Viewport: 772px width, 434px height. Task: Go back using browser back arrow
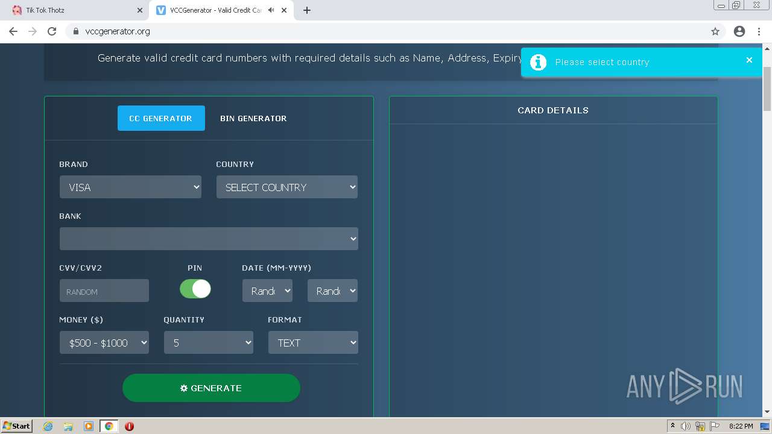click(13, 31)
